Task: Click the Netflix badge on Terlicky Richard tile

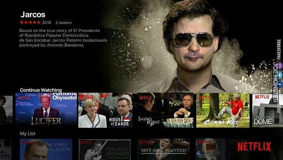Action: [86, 143]
